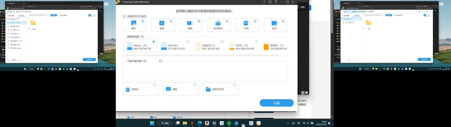The image size is (451, 127).
Task: Click the drive list horizontal scrollbar
Action: click(x=201, y=55)
